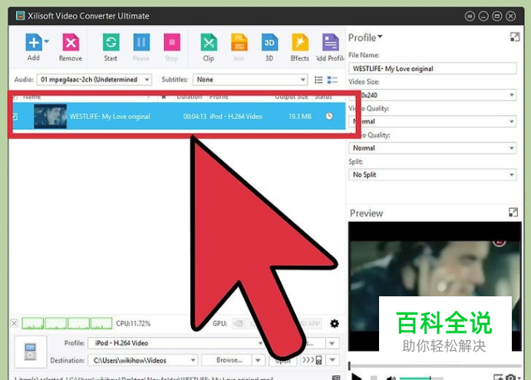Toggle checkbox for WESTLIFE- My Love original
The height and width of the screenshot is (380, 531).
(15, 117)
